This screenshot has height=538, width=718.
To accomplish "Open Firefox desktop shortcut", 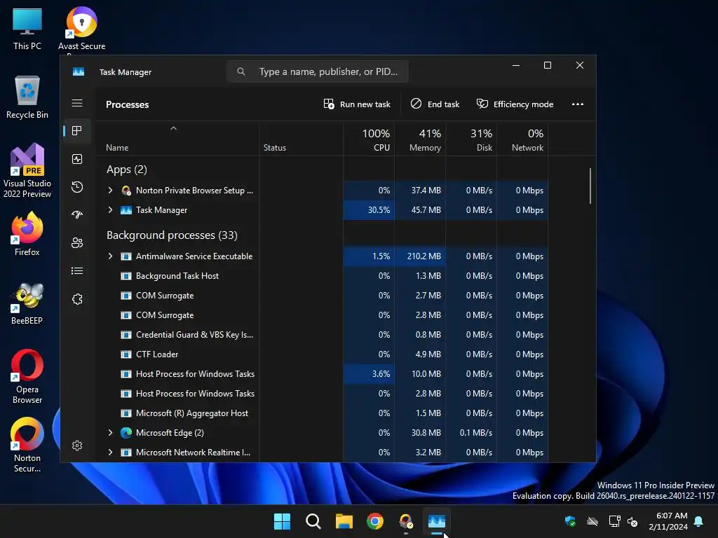I will [27, 233].
